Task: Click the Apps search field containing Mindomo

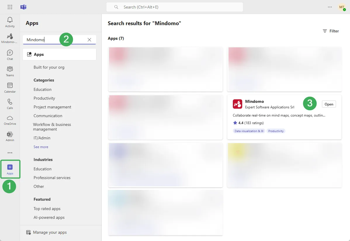Action: pos(59,40)
